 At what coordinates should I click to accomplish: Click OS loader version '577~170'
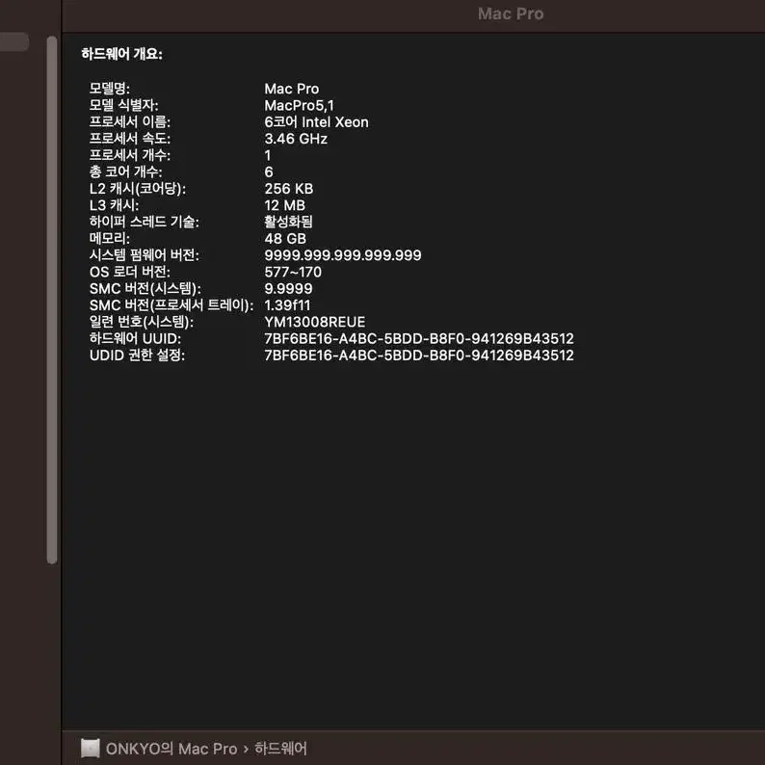click(x=293, y=272)
